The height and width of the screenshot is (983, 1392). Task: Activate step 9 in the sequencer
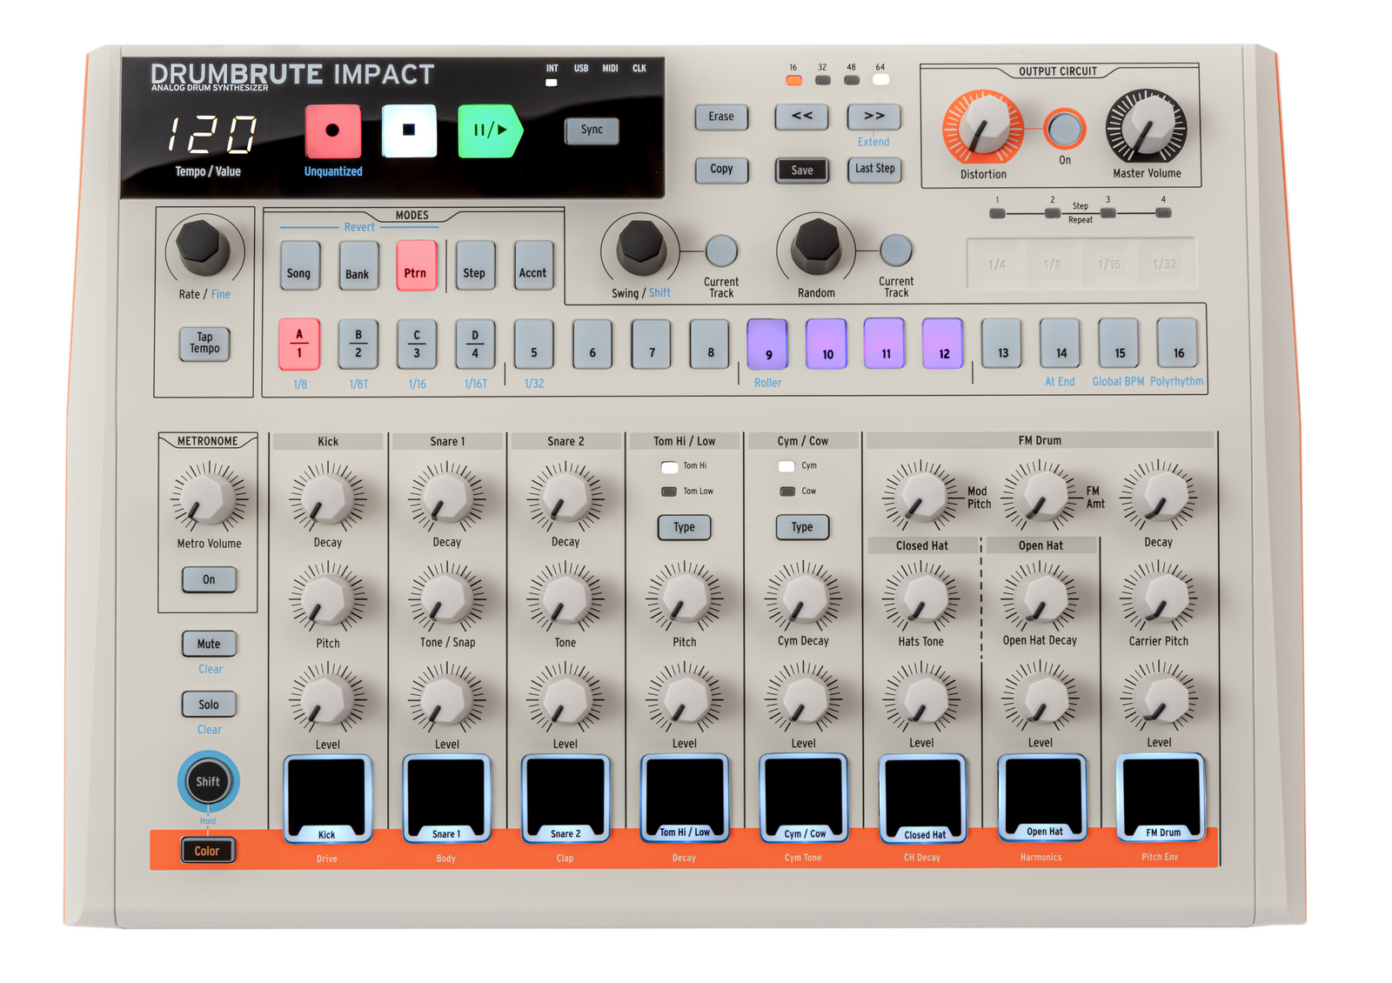(x=767, y=344)
